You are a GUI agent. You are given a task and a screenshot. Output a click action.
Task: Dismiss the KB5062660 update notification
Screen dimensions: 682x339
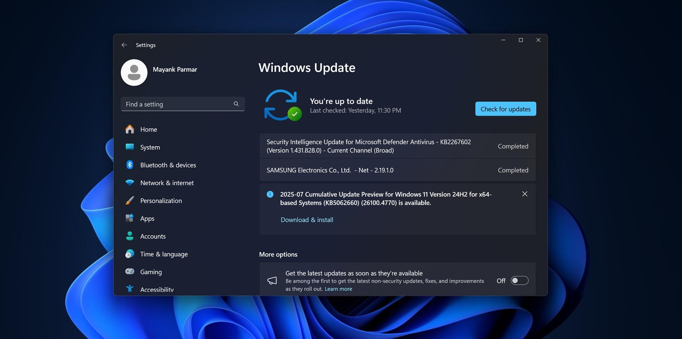[524, 194]
